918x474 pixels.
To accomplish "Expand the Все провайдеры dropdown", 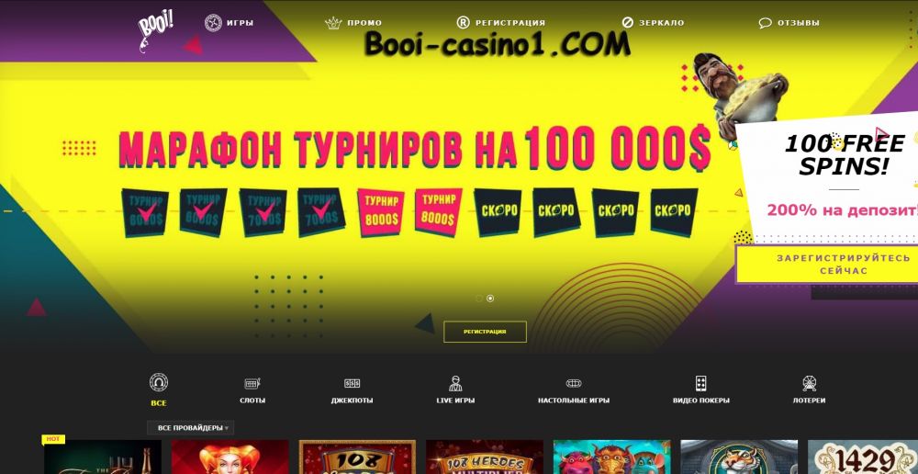I will pos(191,428).
